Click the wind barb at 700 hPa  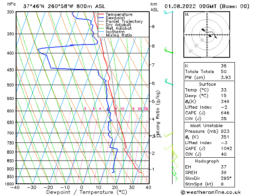click(x=169, y=135)
